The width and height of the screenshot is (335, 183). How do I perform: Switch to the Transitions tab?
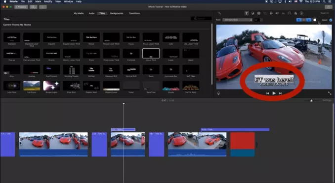(134, 13)
